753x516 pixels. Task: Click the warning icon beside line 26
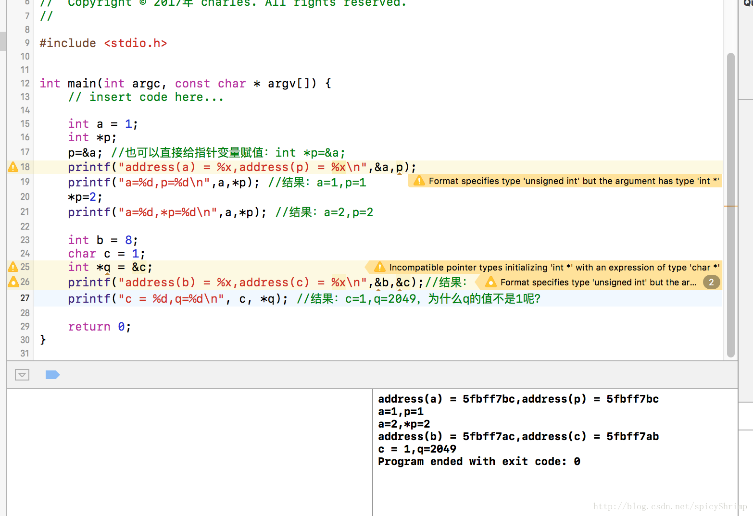[13, 282]
